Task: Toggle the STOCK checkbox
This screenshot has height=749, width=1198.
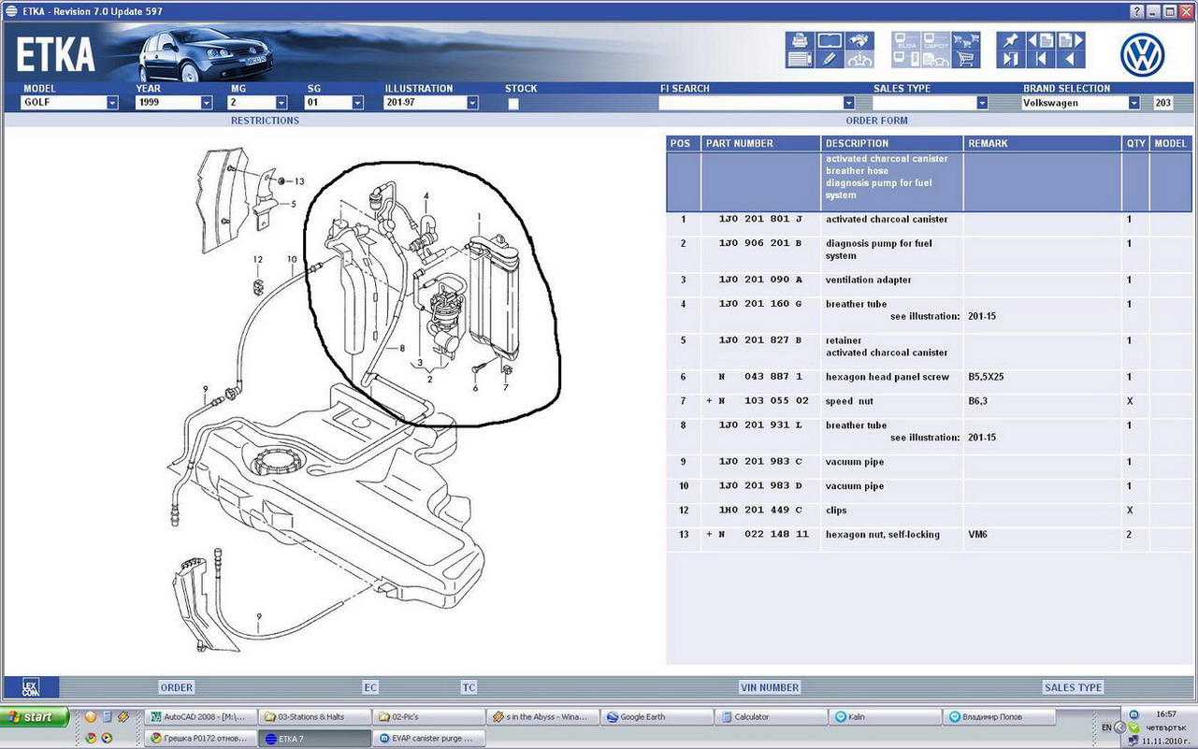Action: [512, 104]
